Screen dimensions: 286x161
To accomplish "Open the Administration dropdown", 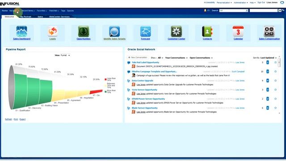I will click(x=241, y=3).
